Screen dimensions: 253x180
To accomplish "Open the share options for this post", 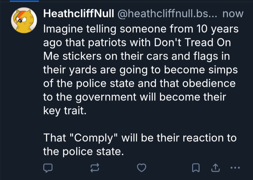I will pos(215,168).
